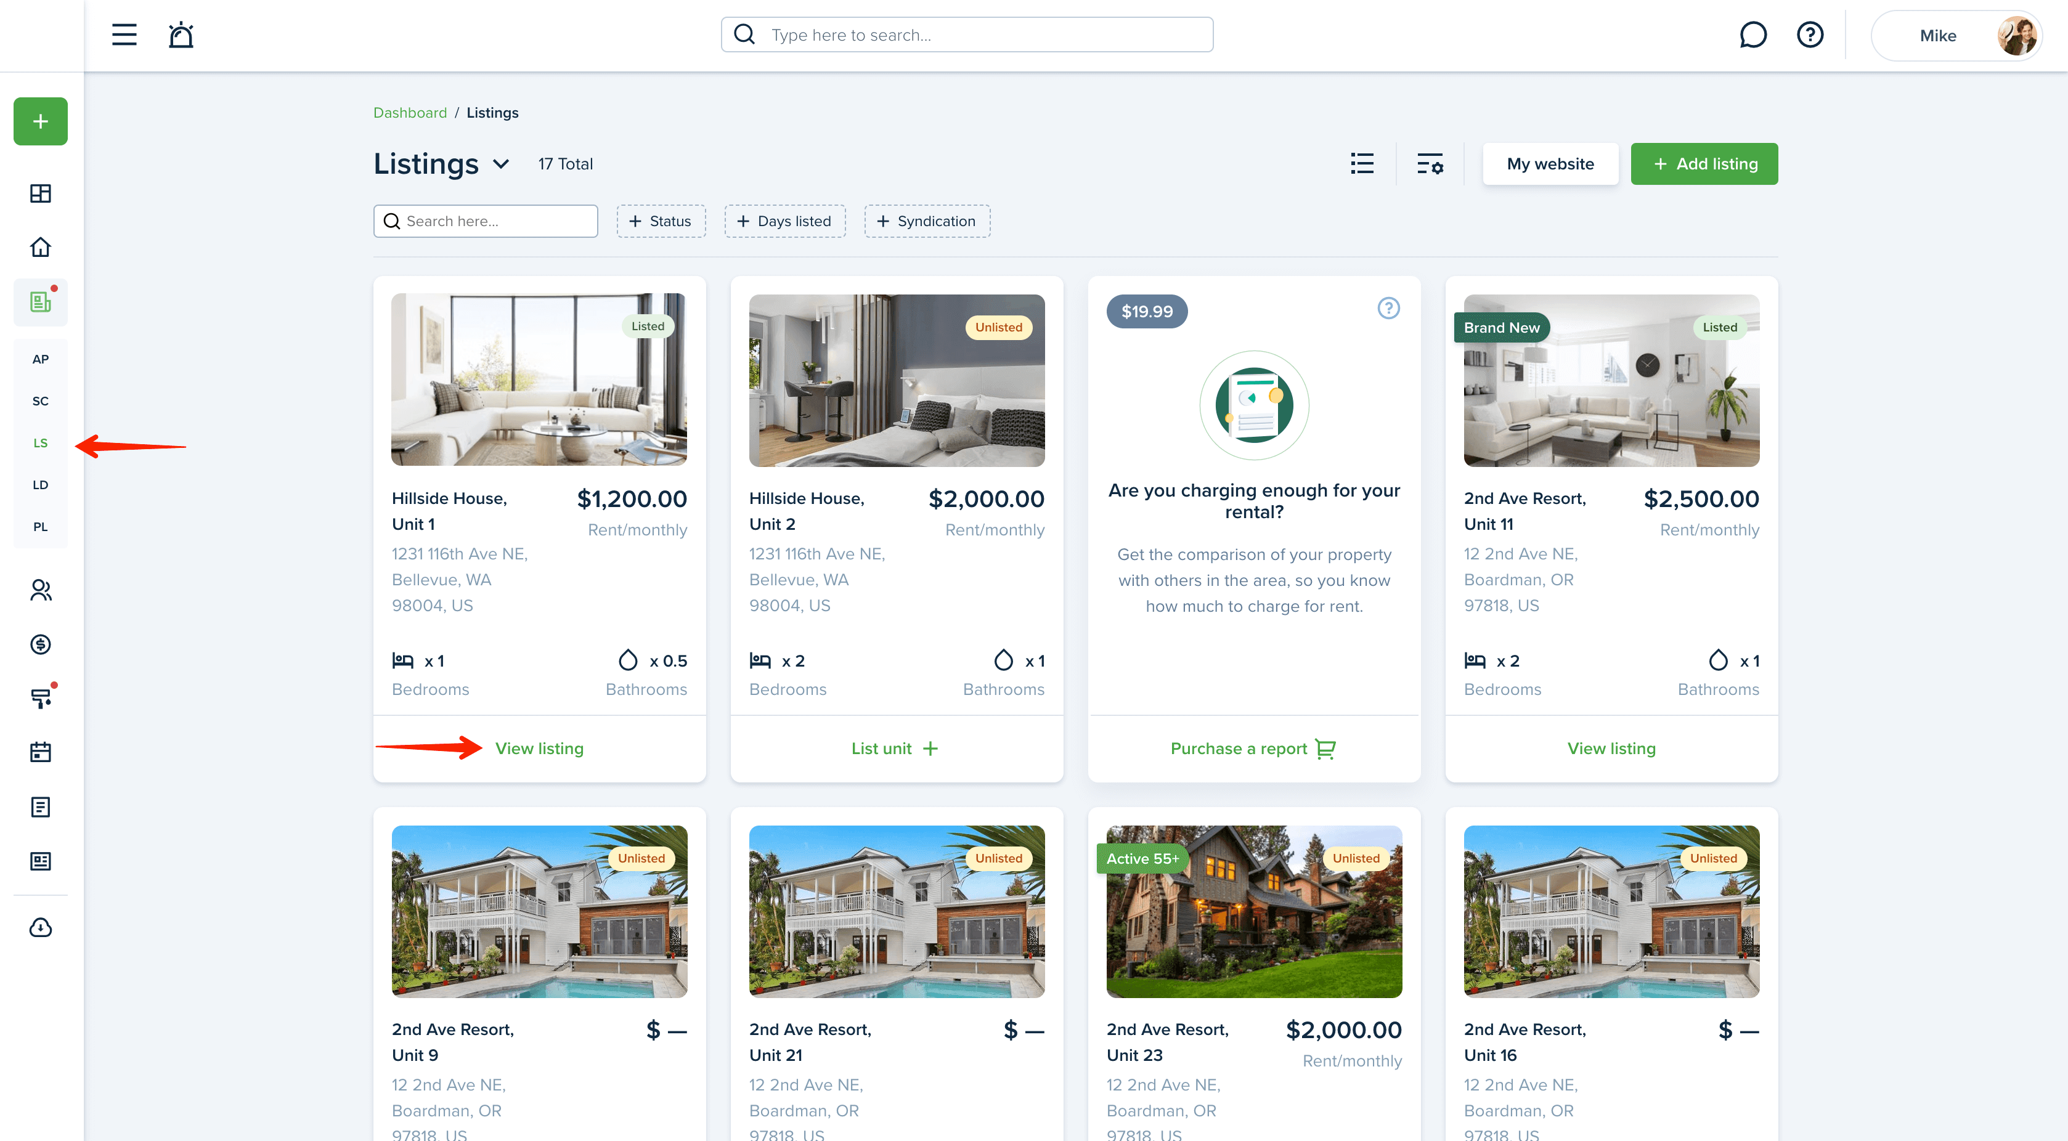This screenshot has width=2068, height=1141.
Task: Click the green plus create button in sidebar
Action: coord(40,121)
